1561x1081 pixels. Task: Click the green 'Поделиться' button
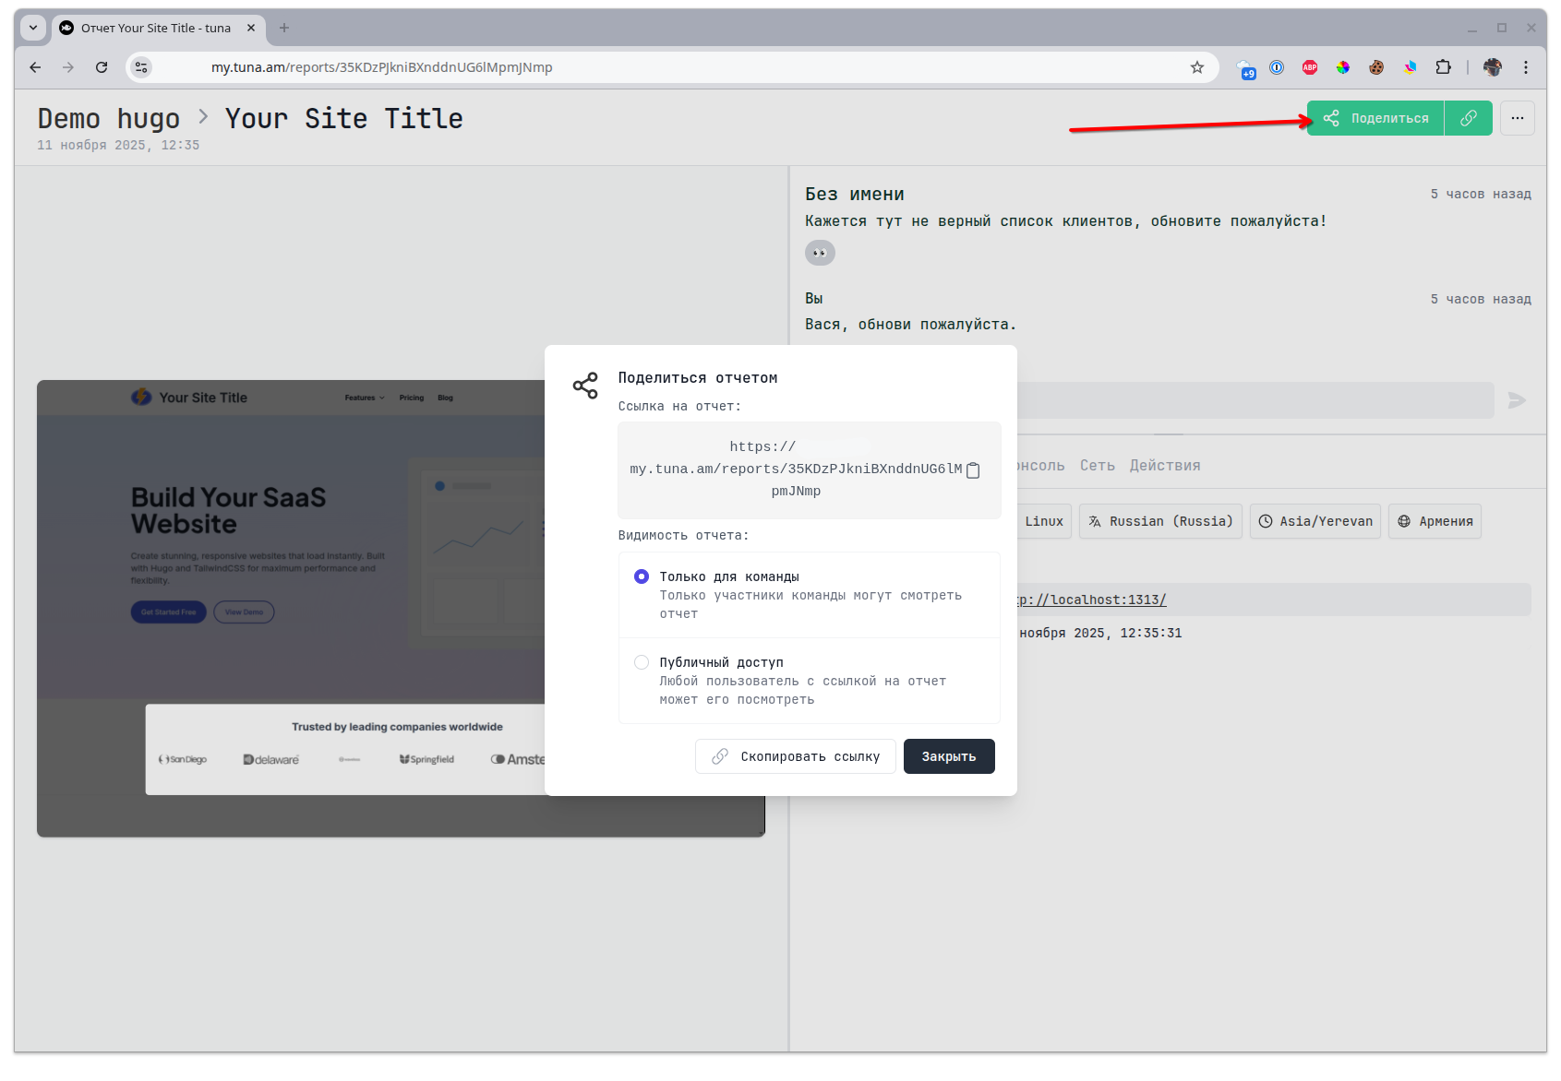pyautogui.click(x=1375, y=118)
